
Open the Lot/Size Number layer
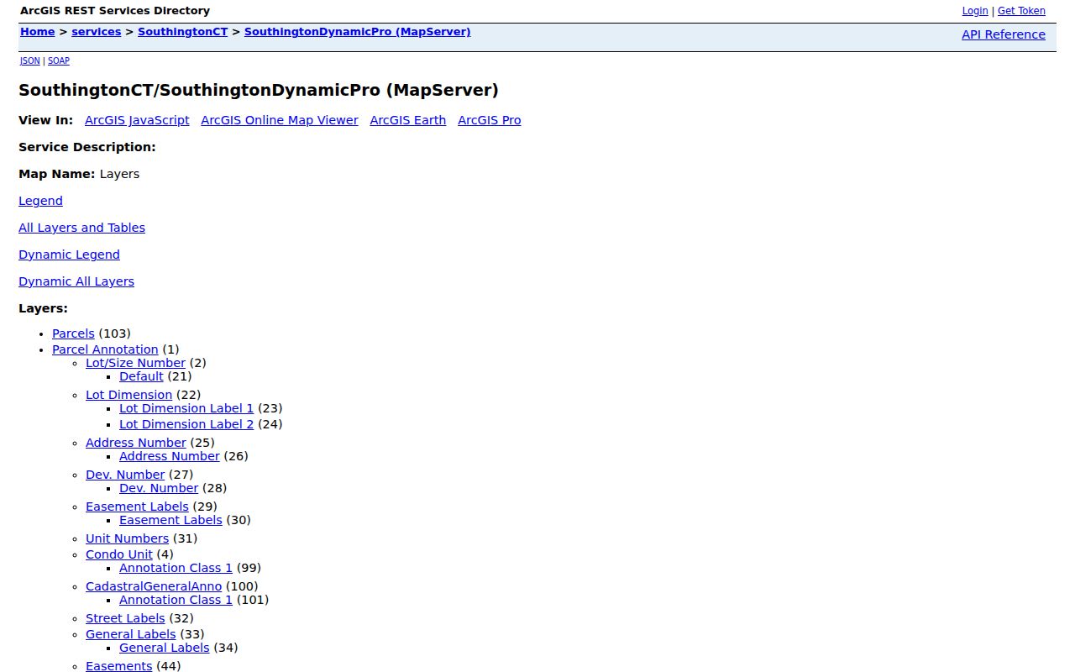click(135, 363)
